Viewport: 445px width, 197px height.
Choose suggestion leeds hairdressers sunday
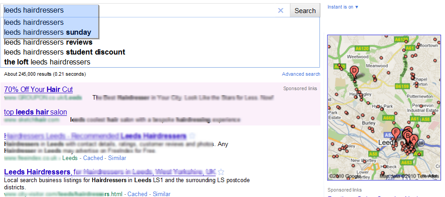tap(48, 32)
